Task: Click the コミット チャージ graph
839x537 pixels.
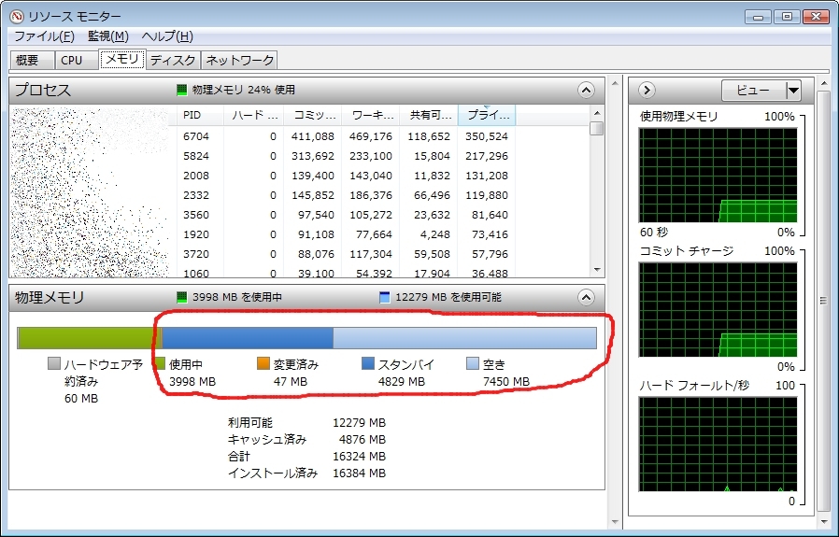Action: tap(718, 310)
